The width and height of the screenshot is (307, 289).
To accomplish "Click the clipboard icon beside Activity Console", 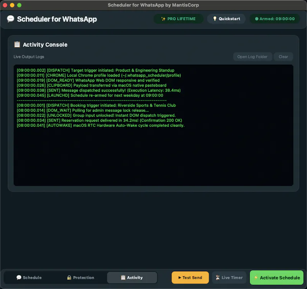I will (x=17, y=44).
